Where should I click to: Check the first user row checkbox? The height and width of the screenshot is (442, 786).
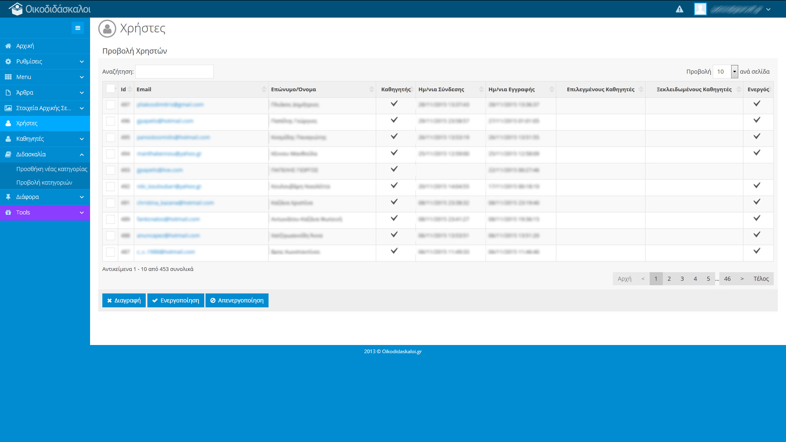coord(111,105)
